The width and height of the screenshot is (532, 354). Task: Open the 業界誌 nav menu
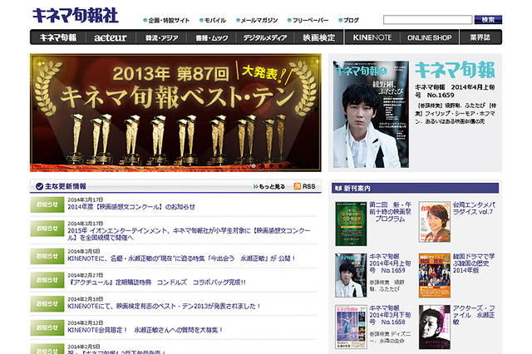coord(480,37)
